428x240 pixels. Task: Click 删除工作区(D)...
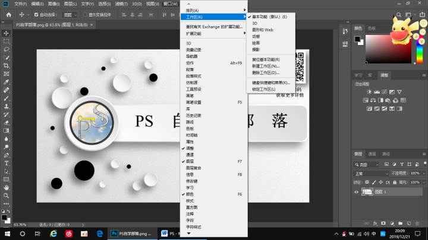270,73
